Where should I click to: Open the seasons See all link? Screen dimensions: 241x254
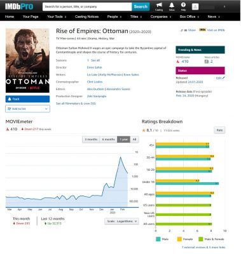click(x=95, y=60)
